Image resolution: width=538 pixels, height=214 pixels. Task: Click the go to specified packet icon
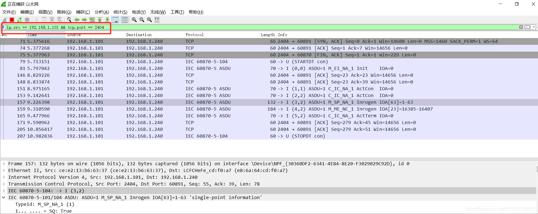(x=92, y=20)
